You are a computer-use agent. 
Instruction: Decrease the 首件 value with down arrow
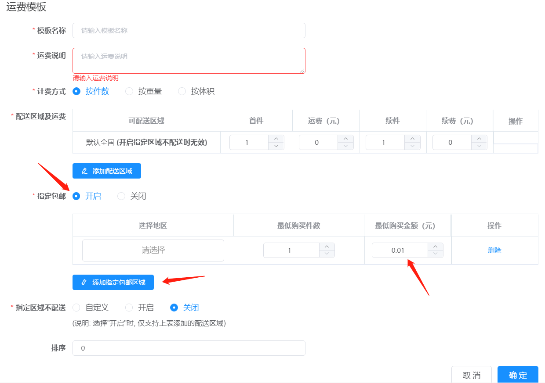(276, 146)
